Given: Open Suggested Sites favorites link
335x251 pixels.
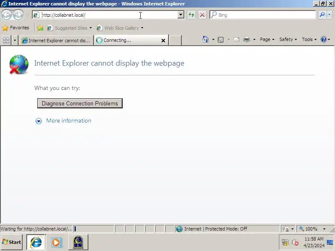Looking at the screenshot, I should point(70,28).
